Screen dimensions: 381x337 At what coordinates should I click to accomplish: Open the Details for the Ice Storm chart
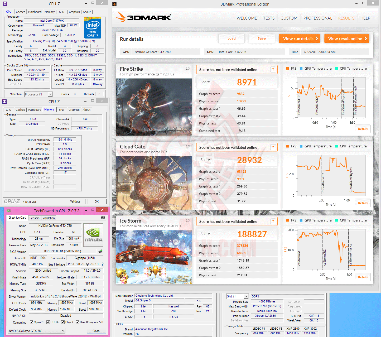coord(363,277)
